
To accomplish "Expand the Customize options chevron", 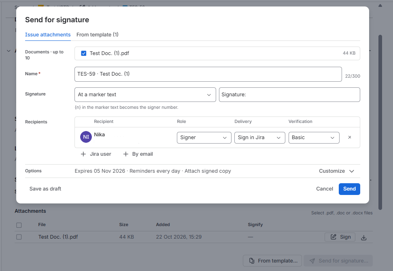I will [x=352, y=171].
